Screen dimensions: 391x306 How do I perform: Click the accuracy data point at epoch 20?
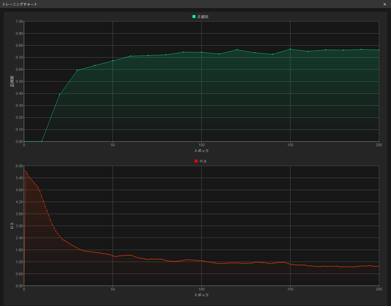(x=59, y=95)
